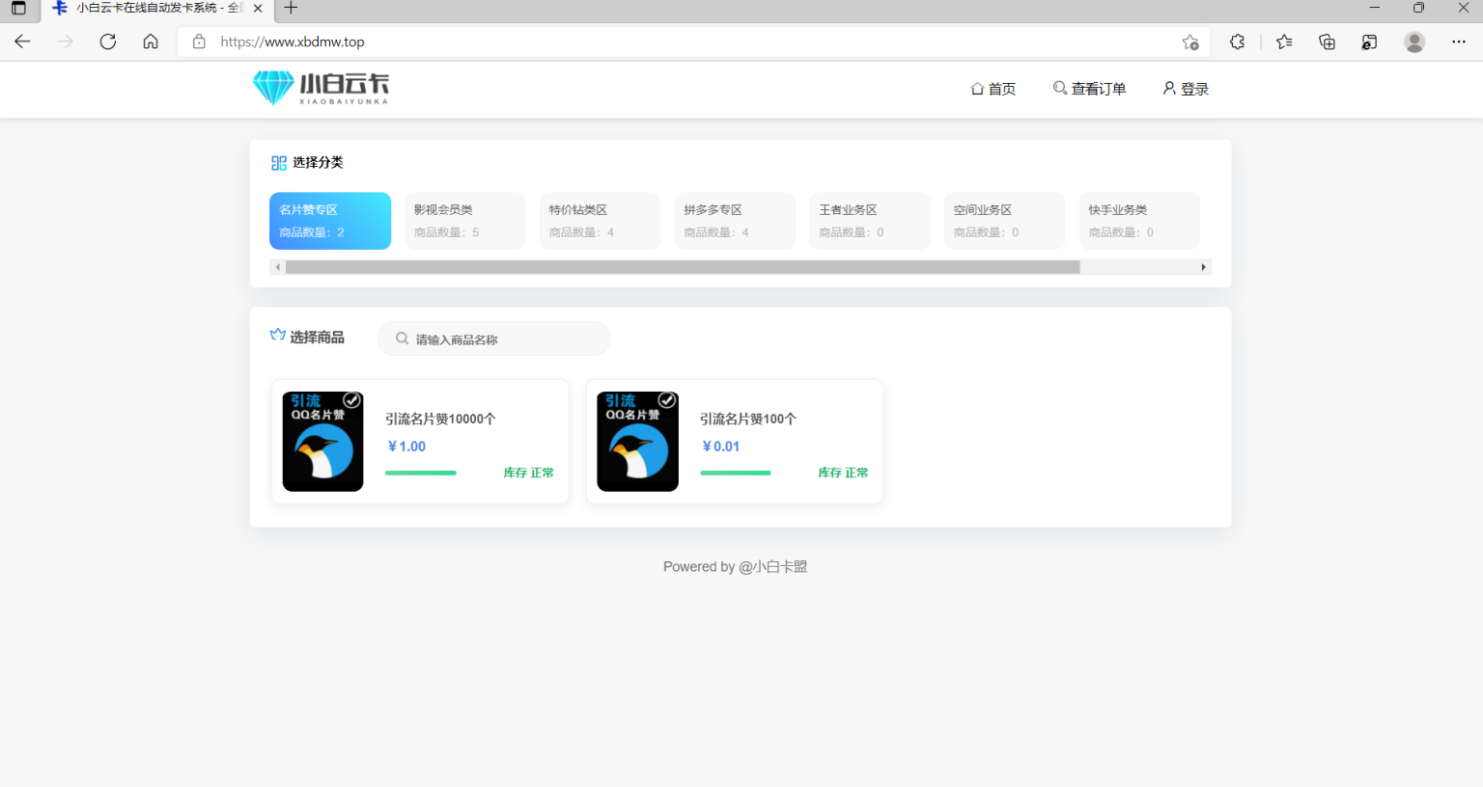The height and width of the screenshot is (787, 1483).
Task: Click the magnifier icon beside 查看订单
Action: click(1059, 87)
